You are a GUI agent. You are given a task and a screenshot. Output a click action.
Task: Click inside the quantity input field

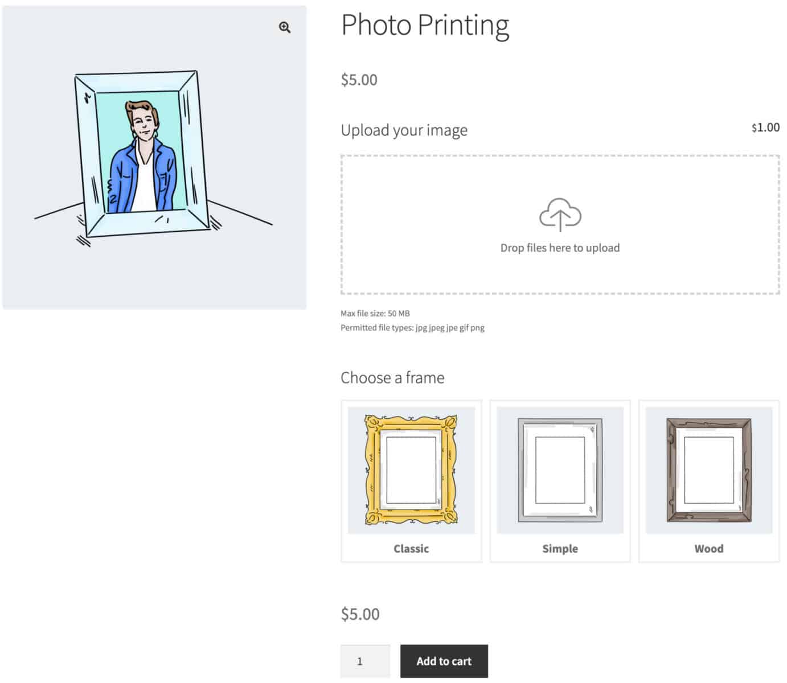click(x=365, y=661)
